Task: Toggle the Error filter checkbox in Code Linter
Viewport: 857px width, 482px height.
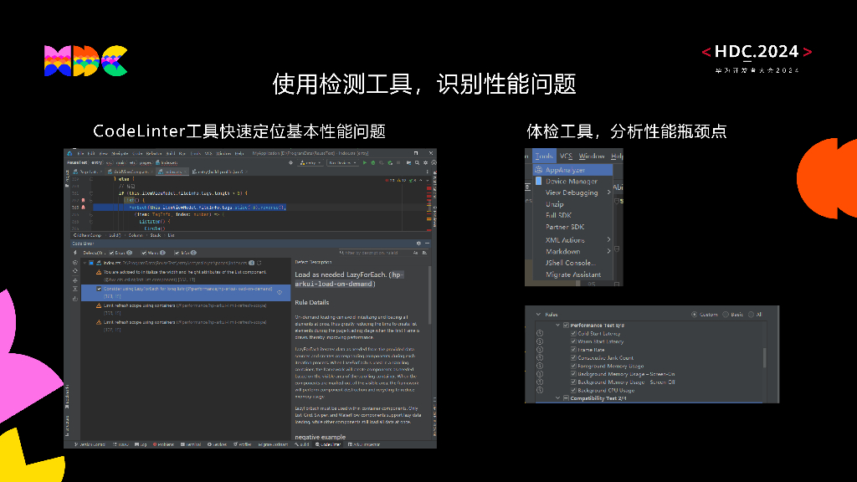Action: pyautogui.click(x=111, y=253)
